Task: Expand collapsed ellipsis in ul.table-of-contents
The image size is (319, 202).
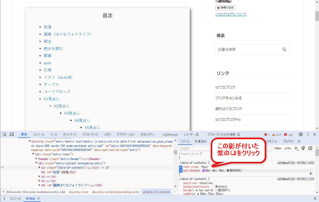Action: 89,168
